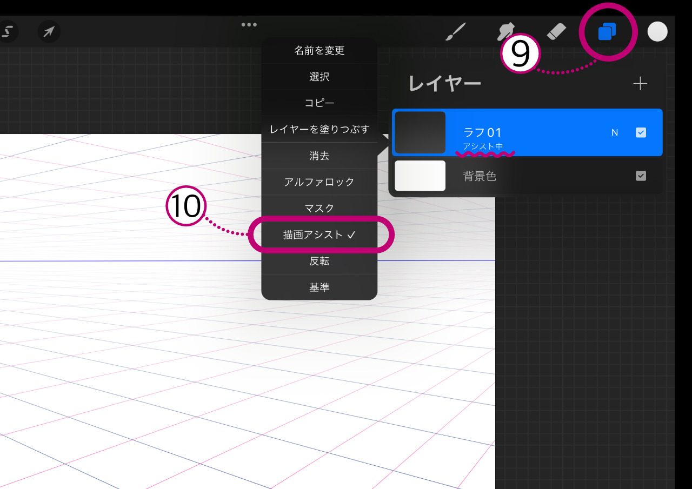692x489 pixels.
Task: Open the active color circle swatch
Action: click(657, 32)
